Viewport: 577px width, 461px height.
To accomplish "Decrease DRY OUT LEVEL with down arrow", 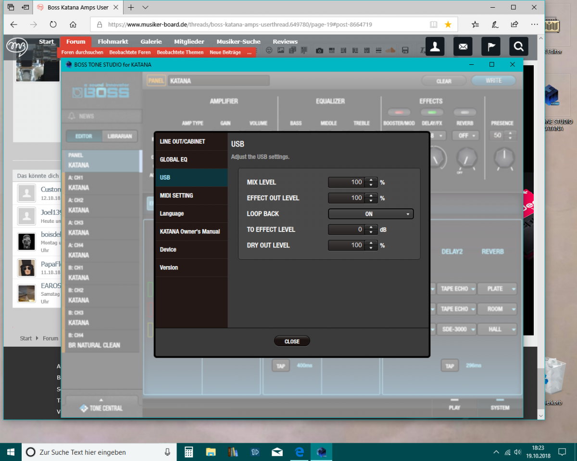I will point(371,248).
